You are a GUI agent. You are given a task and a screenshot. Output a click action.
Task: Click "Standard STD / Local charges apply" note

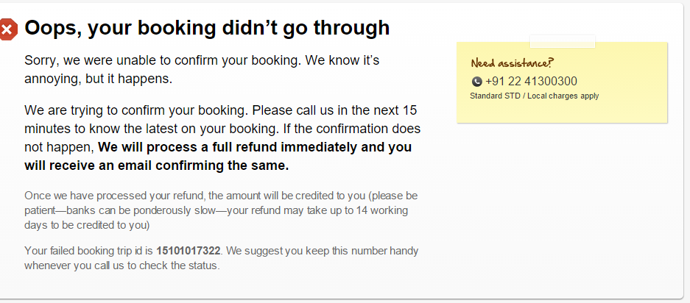point(534,96)
